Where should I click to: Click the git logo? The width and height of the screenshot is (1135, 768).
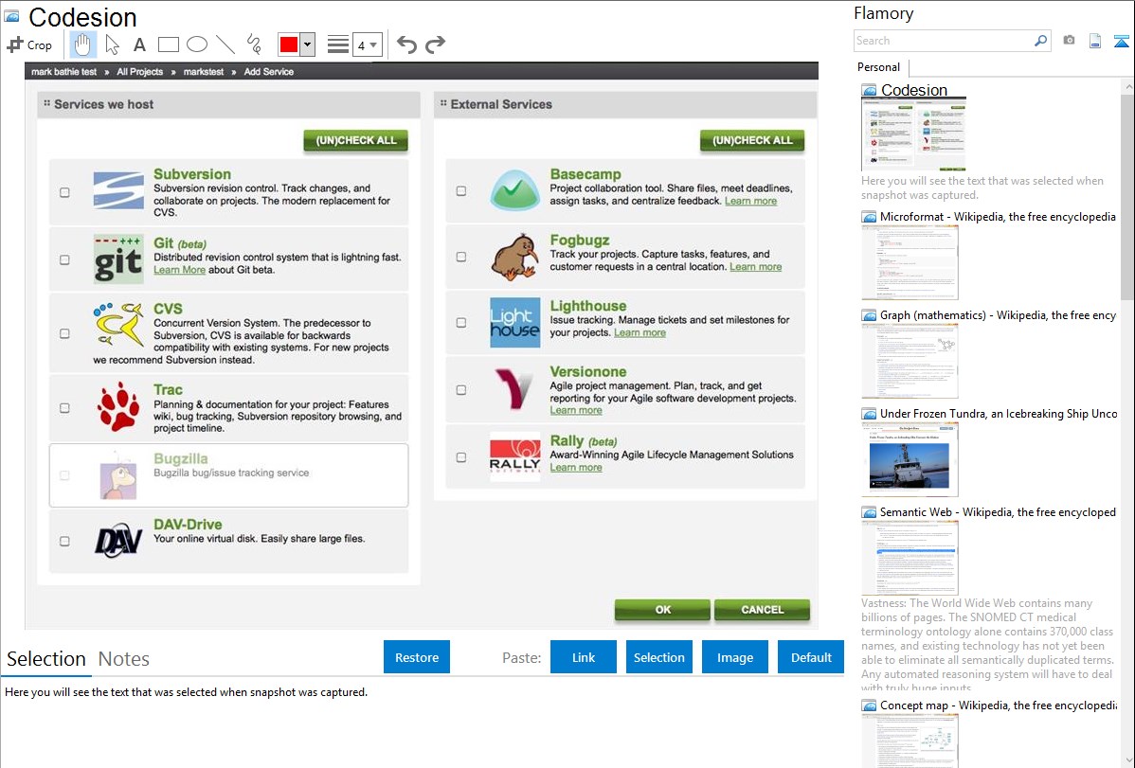[x=118, y=259]
